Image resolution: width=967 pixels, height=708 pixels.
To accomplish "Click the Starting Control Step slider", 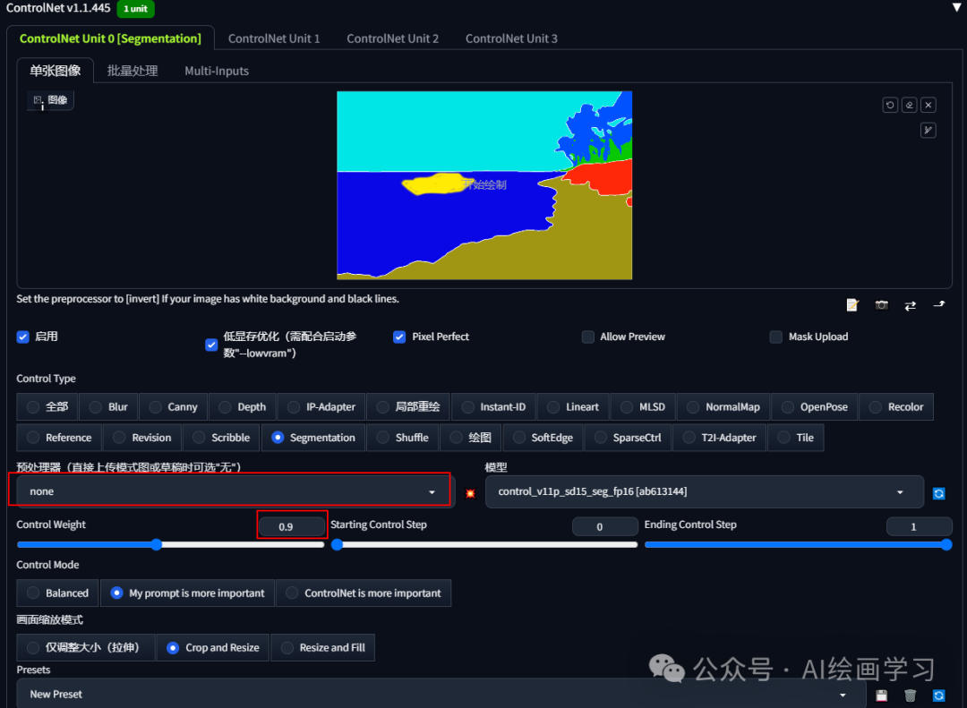I will coord(484,544).
